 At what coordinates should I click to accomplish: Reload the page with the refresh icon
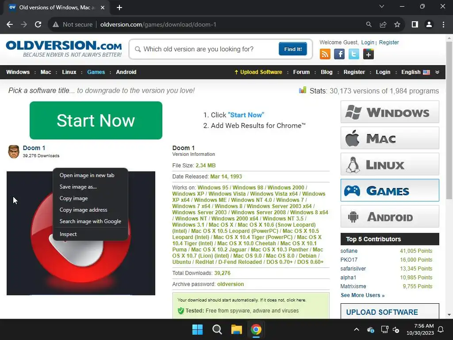click(x=38, y=25)
